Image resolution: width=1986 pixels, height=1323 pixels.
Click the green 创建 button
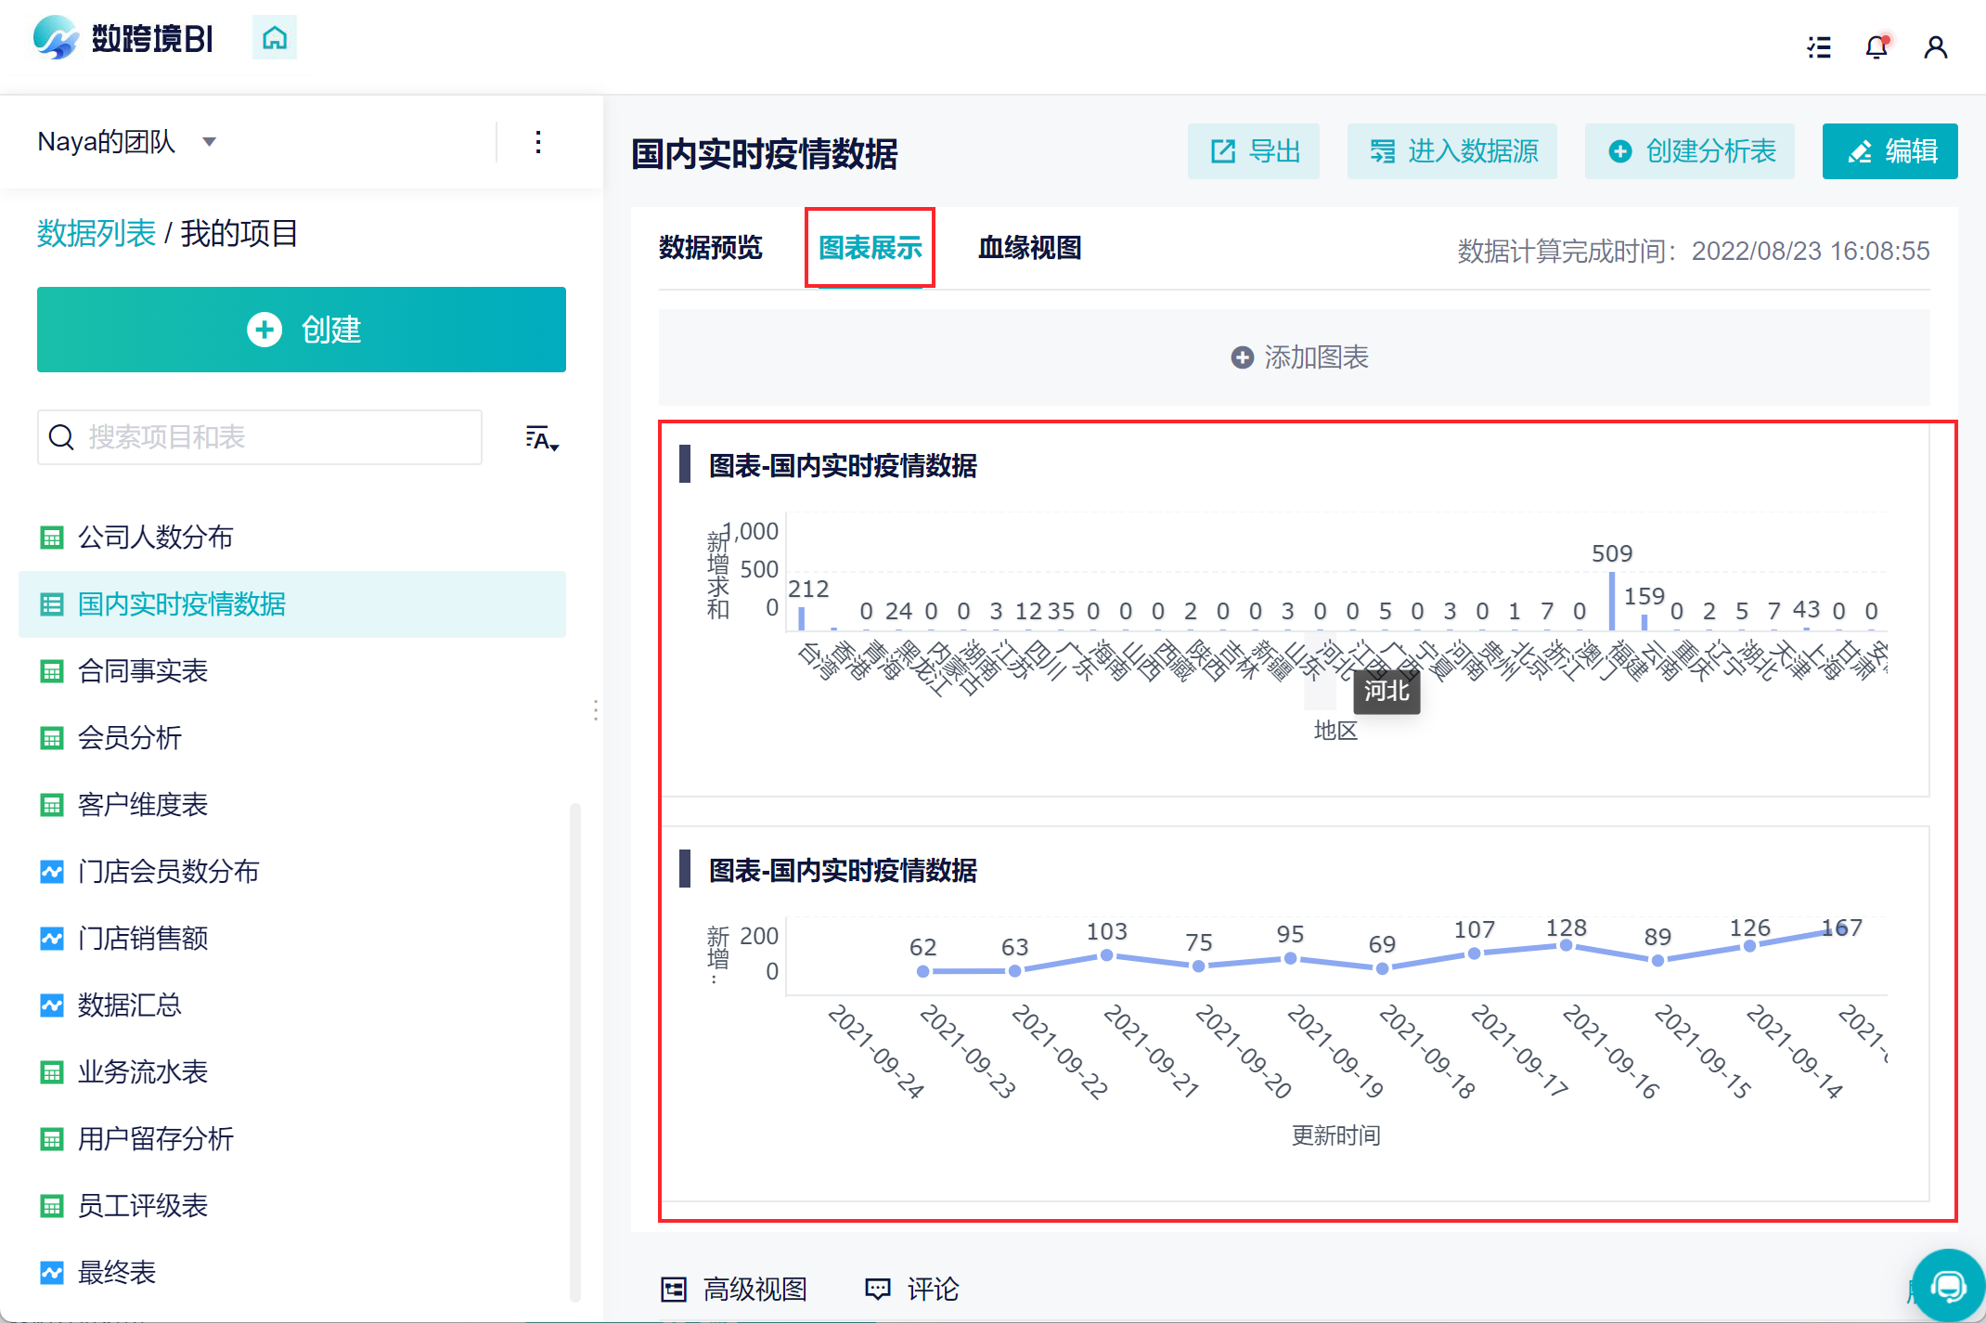click(302, 330)
